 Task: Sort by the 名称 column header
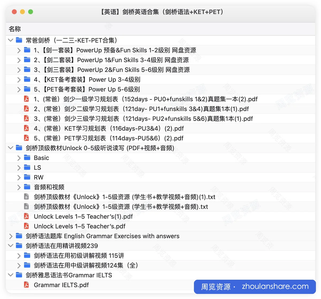pos(15,29)
